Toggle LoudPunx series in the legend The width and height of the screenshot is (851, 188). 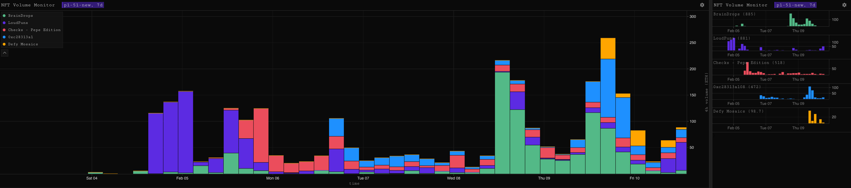pyautogui.click(x=15, y=23)
